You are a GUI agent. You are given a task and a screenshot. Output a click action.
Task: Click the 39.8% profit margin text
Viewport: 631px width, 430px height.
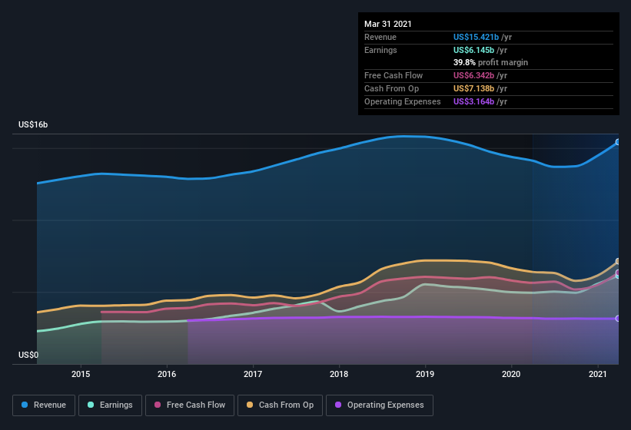[x=490, y=62]
